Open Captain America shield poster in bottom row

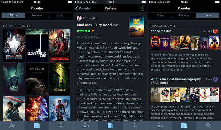(x=14, y=108)
